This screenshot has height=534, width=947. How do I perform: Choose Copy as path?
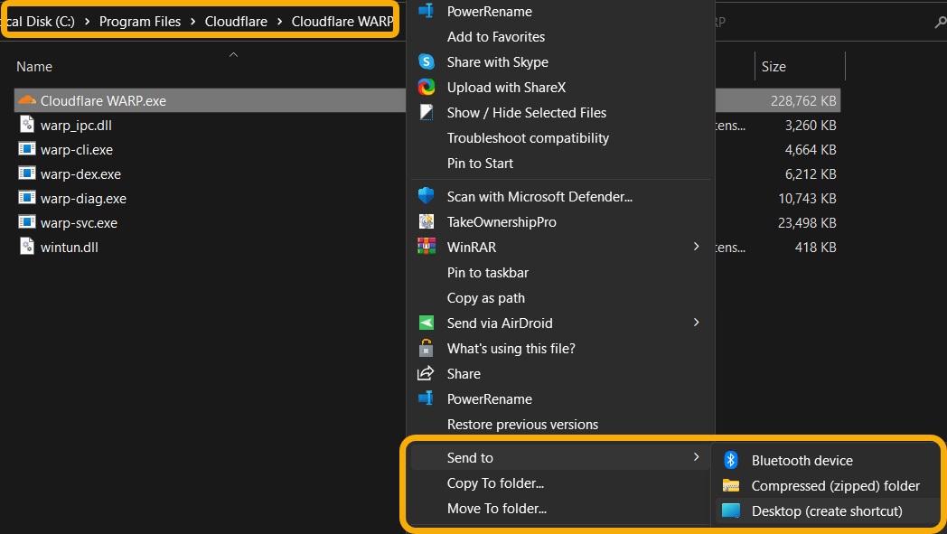pyautogui.click(x=486, y=297)
